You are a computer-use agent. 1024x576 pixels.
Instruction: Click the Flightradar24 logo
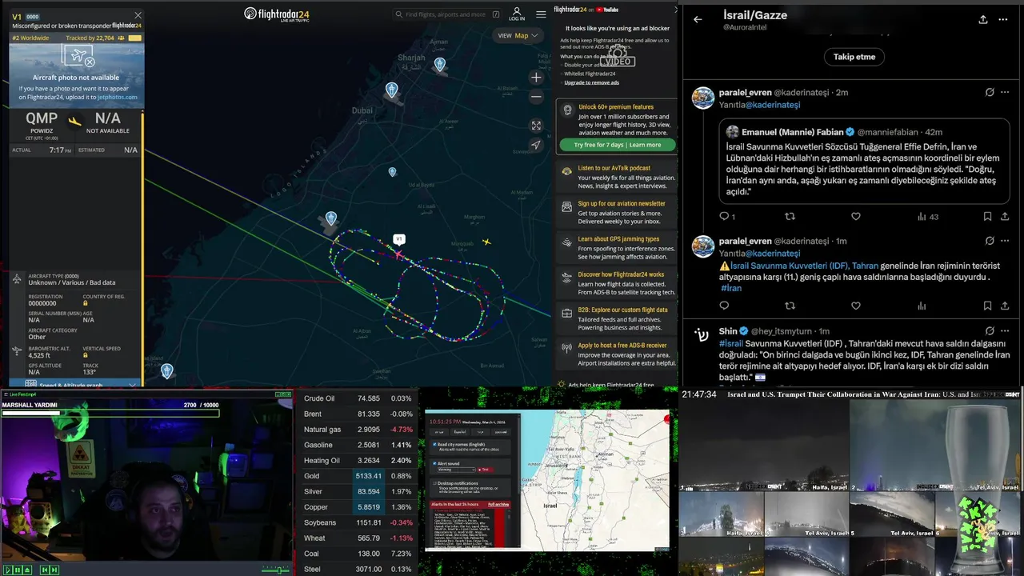click(x=276, y=14)
